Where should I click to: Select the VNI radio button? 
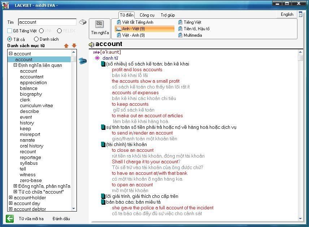click(x=42, y=31)
